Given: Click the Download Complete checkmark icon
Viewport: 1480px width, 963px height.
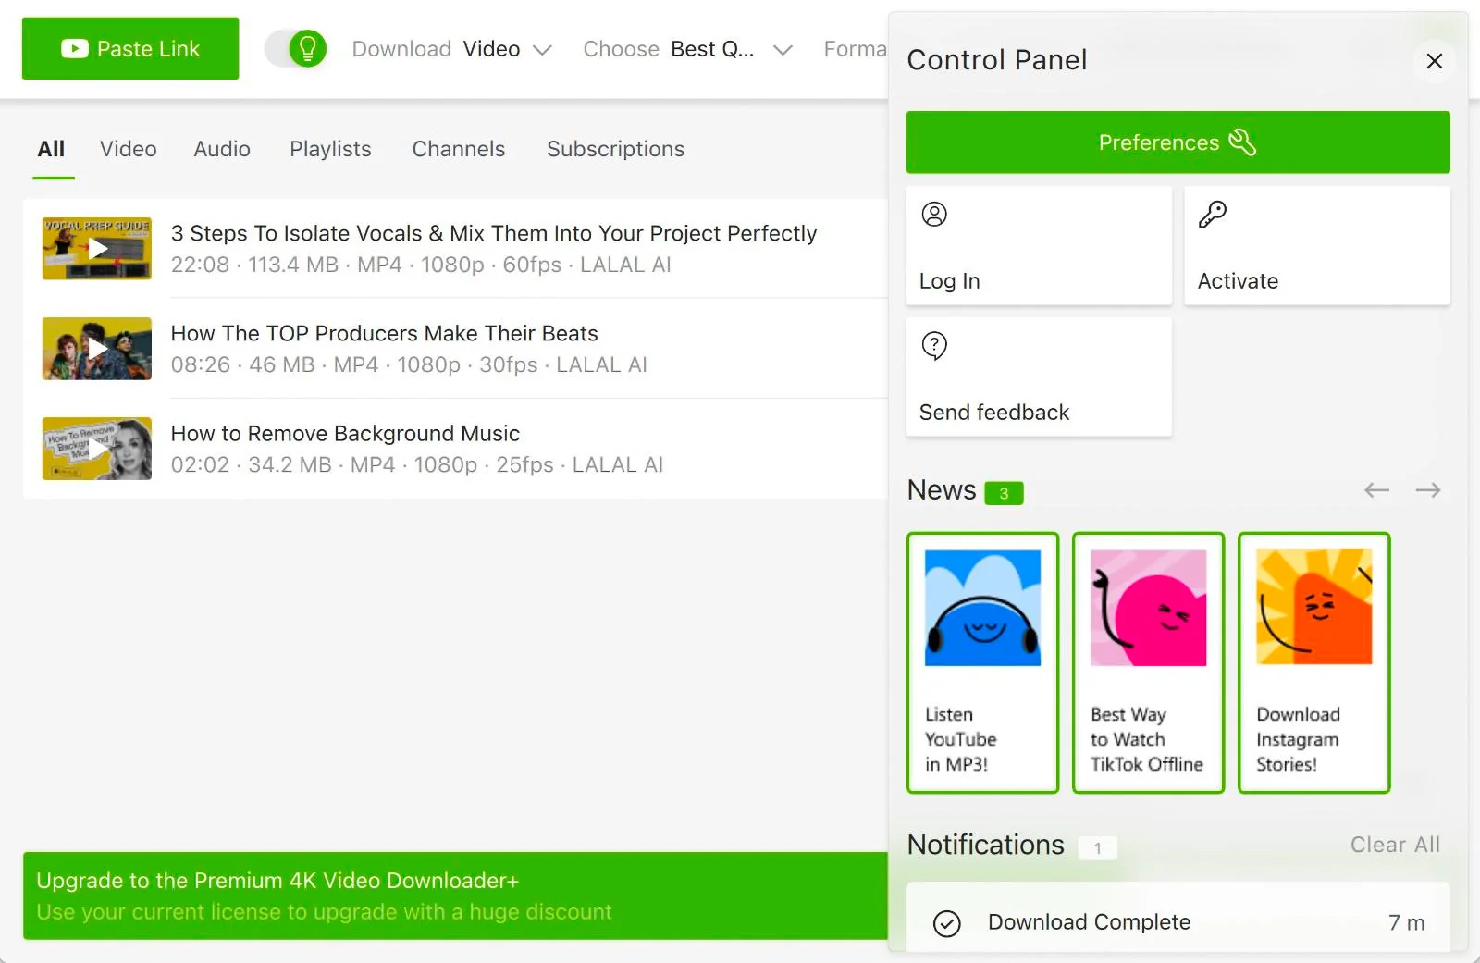Looking at the screenshot, I should [946, 922].
